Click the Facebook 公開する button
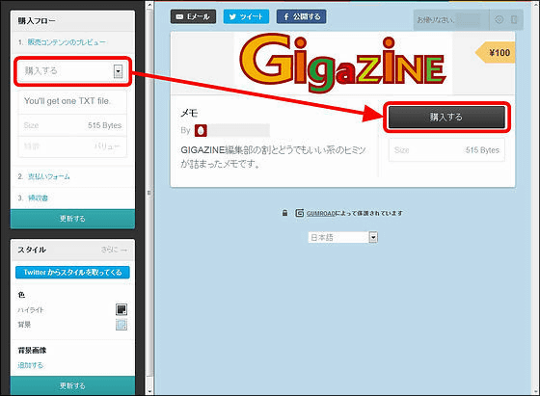 click(x=301, y=16)
